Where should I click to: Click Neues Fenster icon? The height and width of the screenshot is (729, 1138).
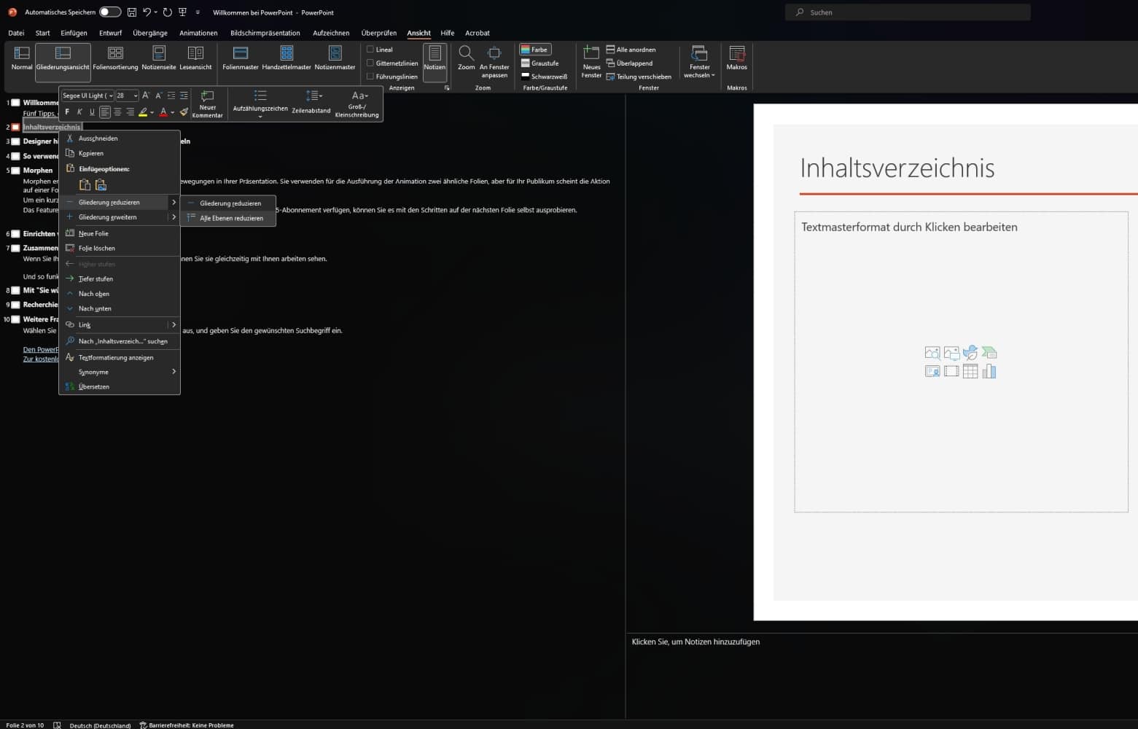pos(591,53)
